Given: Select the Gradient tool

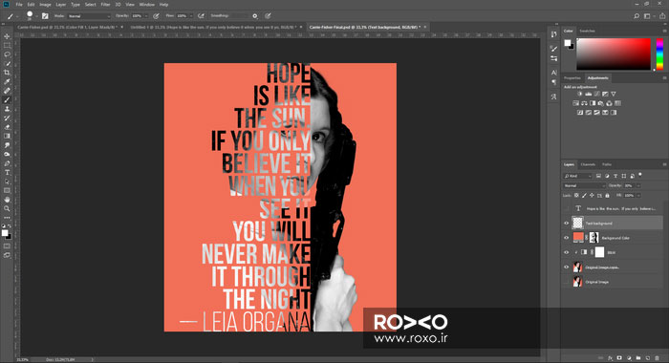Looking at the screenshot, I should [x=7, y=136].
